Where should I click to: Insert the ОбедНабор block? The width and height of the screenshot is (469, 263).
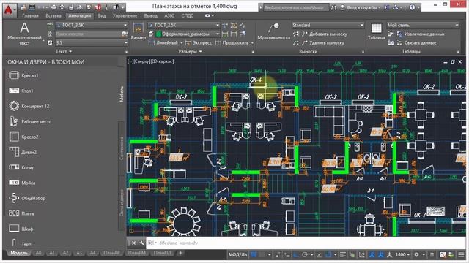(27, 198)
